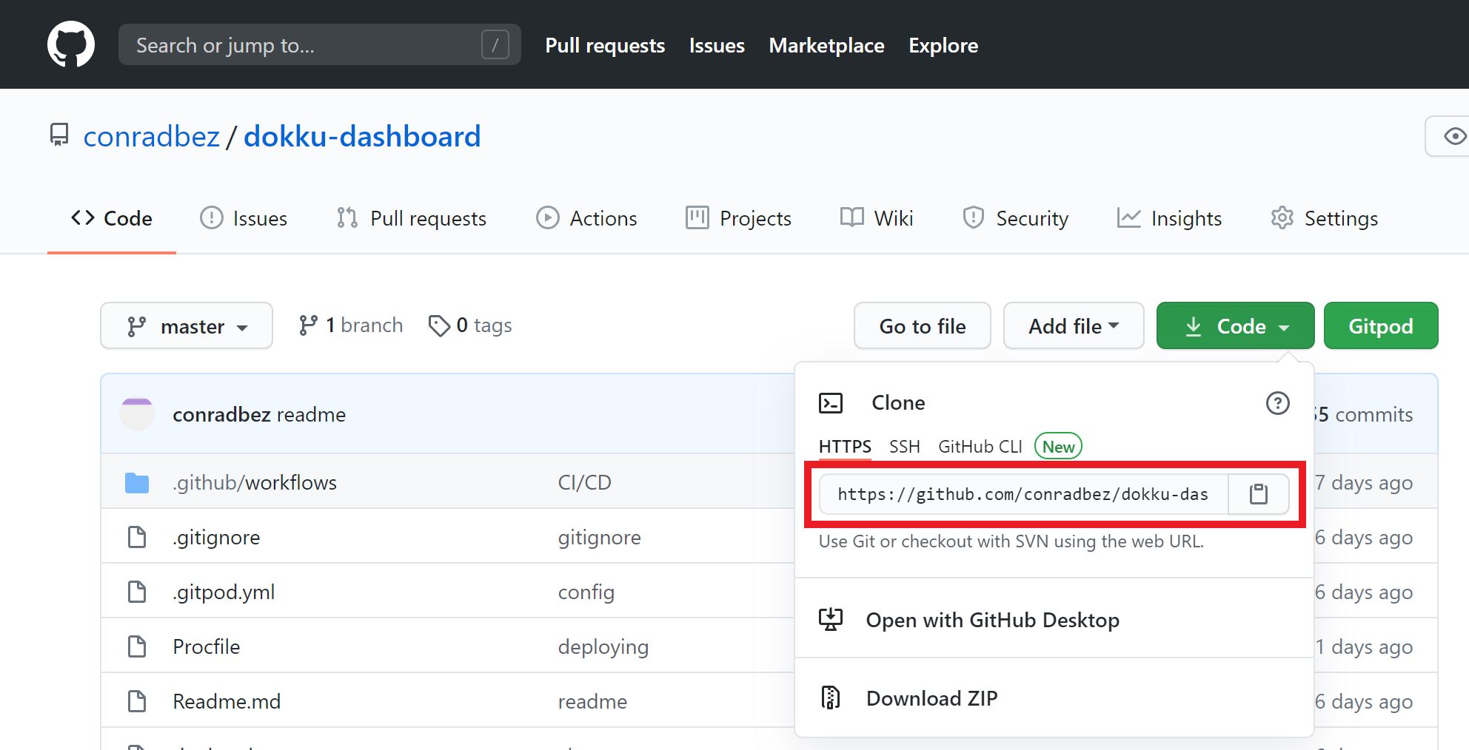This screenshot has height=750, width=1469.
Task: Open Issues in top navigation bar
Action: tap(717, 45)
